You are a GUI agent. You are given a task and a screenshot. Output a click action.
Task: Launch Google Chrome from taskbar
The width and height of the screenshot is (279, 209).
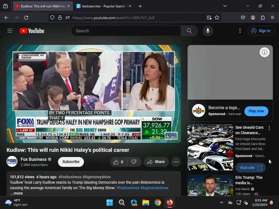(x=158, y=202)
